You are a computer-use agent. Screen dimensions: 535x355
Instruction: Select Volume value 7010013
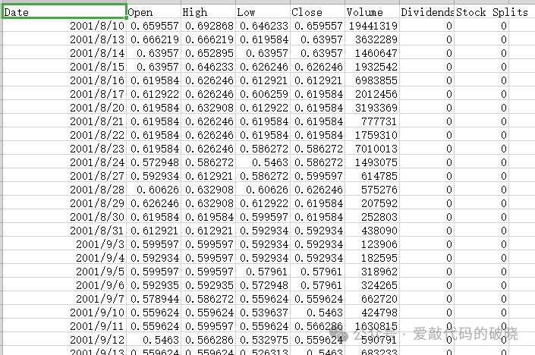coord(373,149)
